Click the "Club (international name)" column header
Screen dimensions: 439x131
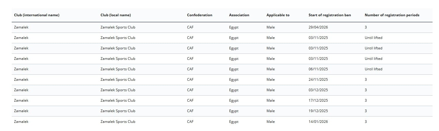tap(37, 15)
